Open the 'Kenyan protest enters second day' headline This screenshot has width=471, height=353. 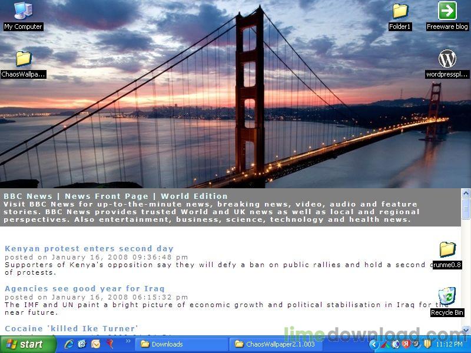88,248
